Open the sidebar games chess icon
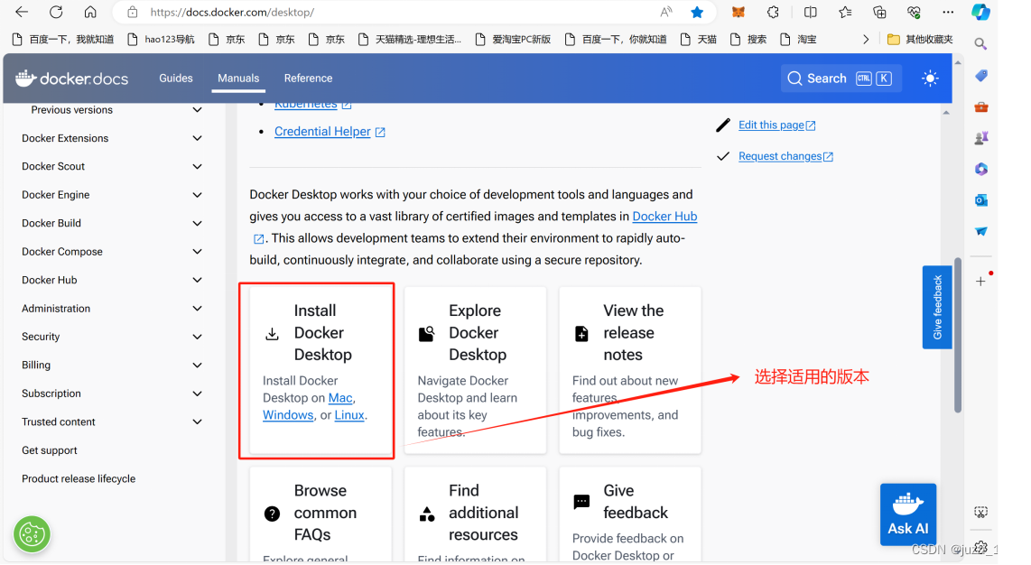1031x565 pixels. 981,138
